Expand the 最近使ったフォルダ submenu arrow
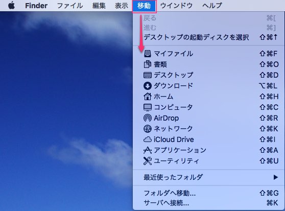Viewport: 285px width, 211px height. click(276, 177)
